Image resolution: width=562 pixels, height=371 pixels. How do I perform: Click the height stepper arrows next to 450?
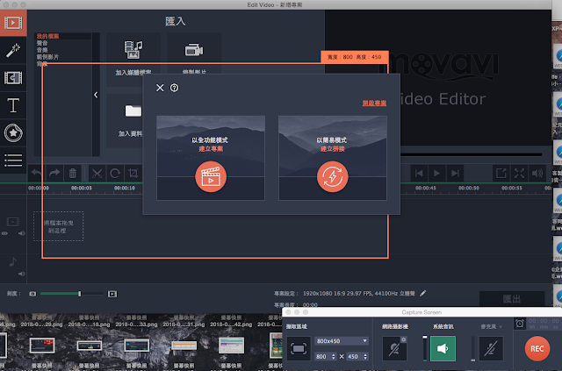[x=365, y=357]
